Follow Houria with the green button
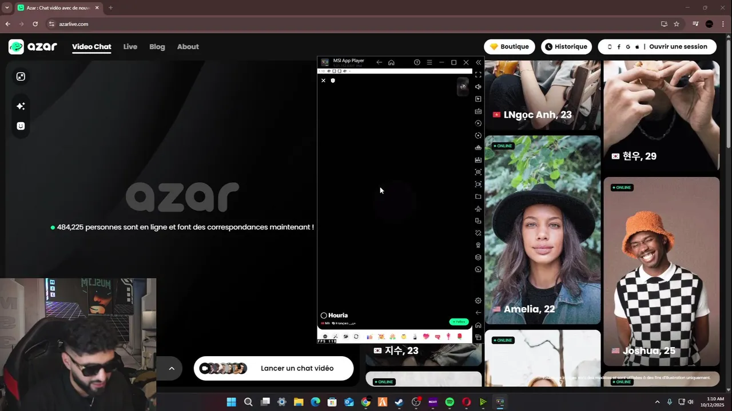732x411 pixels. click(x=459, y=322)
